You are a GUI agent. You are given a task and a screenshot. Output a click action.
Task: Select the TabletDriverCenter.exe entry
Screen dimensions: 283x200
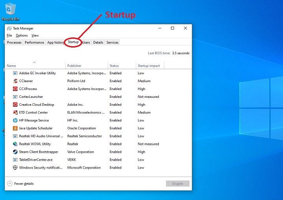[36, 160]
